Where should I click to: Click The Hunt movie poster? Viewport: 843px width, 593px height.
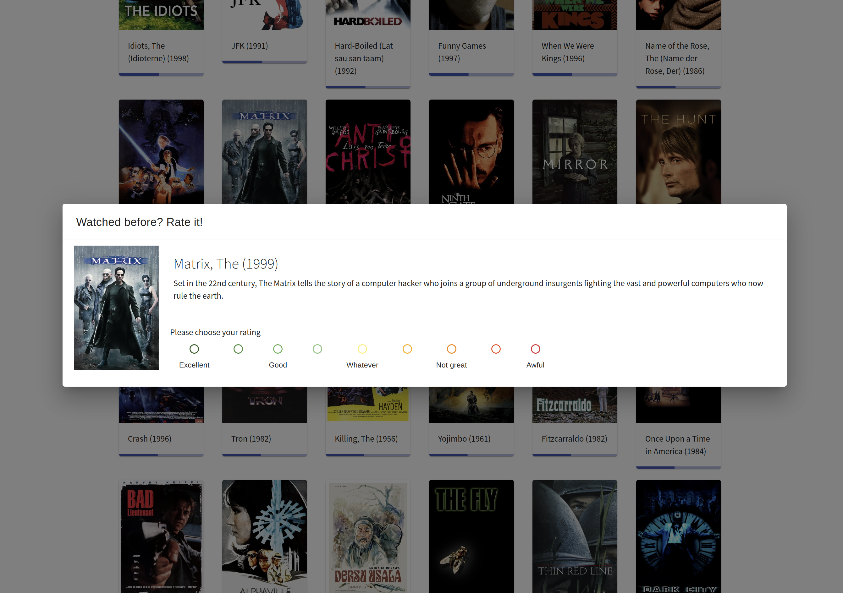click(x=679, y=152)
